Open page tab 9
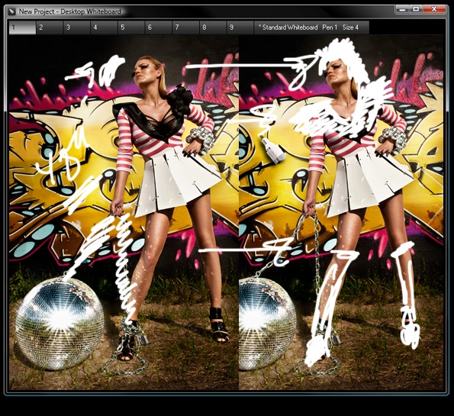Screen dimensions: 454x416 click(240, 27)
